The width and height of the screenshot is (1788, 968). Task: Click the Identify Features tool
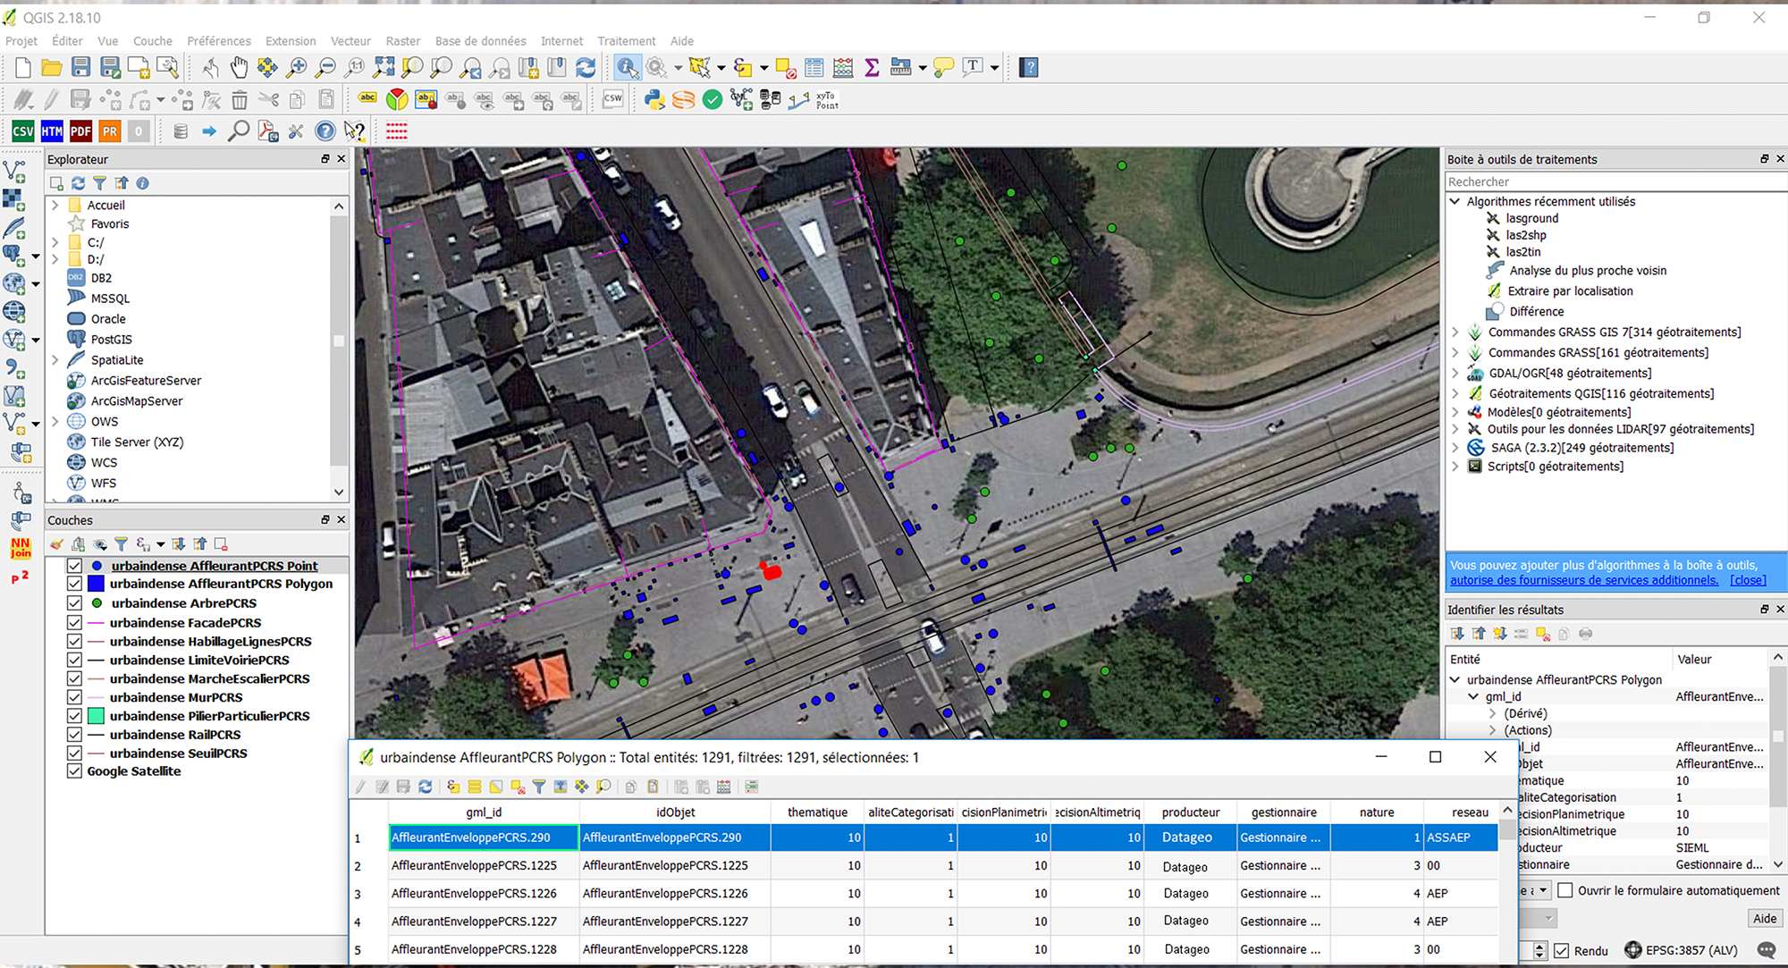coord(627,67)
